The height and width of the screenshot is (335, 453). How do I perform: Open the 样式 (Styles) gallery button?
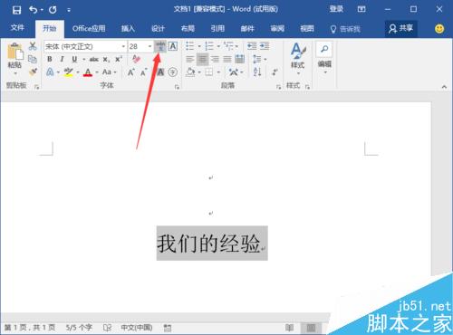point(298,59)
